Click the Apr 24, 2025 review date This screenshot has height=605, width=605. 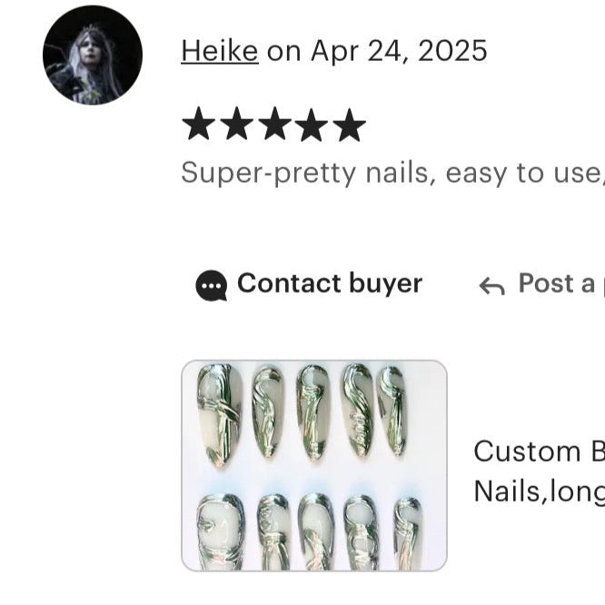coord(399,51)
